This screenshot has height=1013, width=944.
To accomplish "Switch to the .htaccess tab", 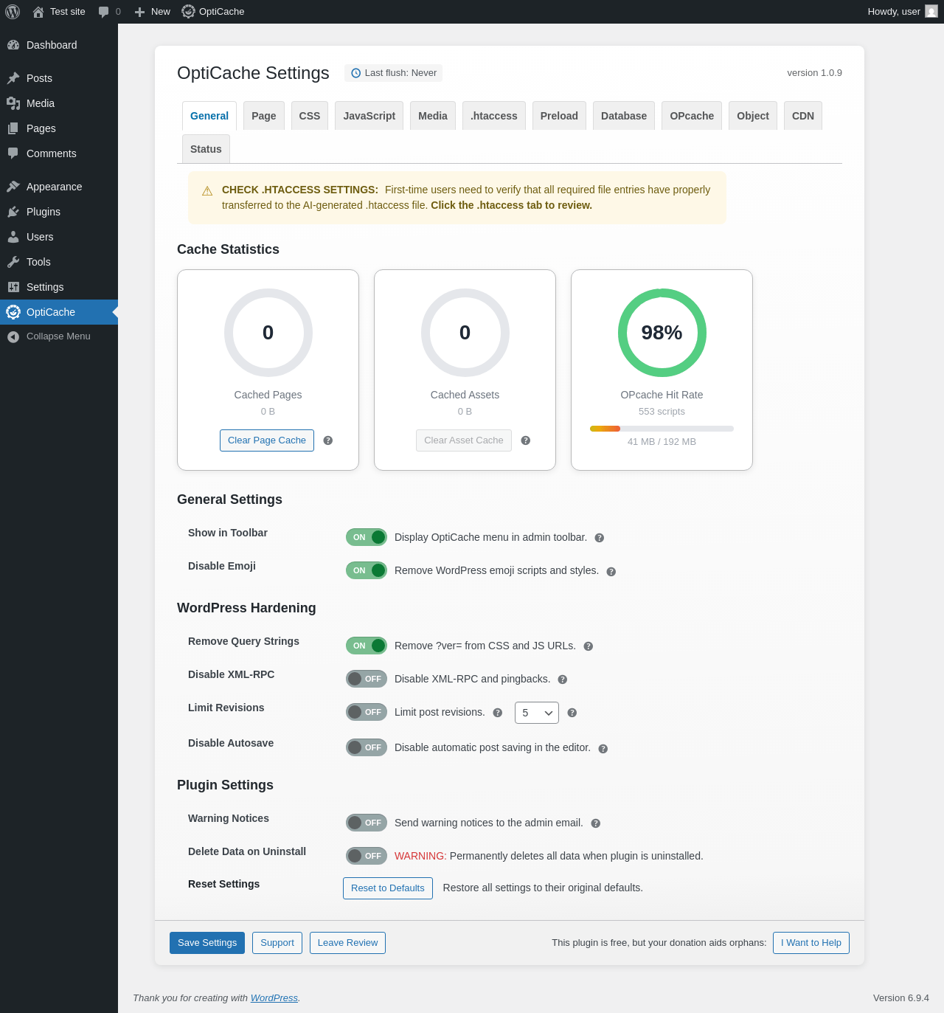I will pyautogui.click(x=494, y=116).
